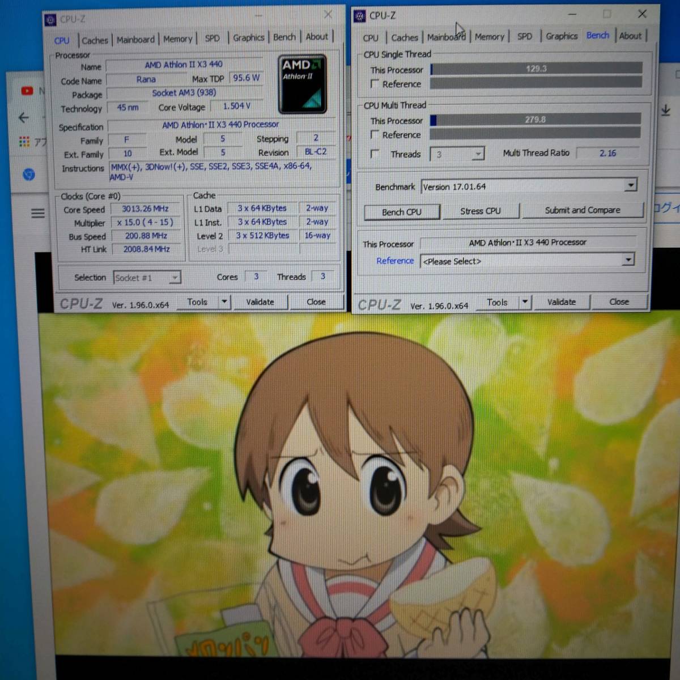680x680 pixels.
Task: Click the Stress CPU button
Action: click(481, 211)
